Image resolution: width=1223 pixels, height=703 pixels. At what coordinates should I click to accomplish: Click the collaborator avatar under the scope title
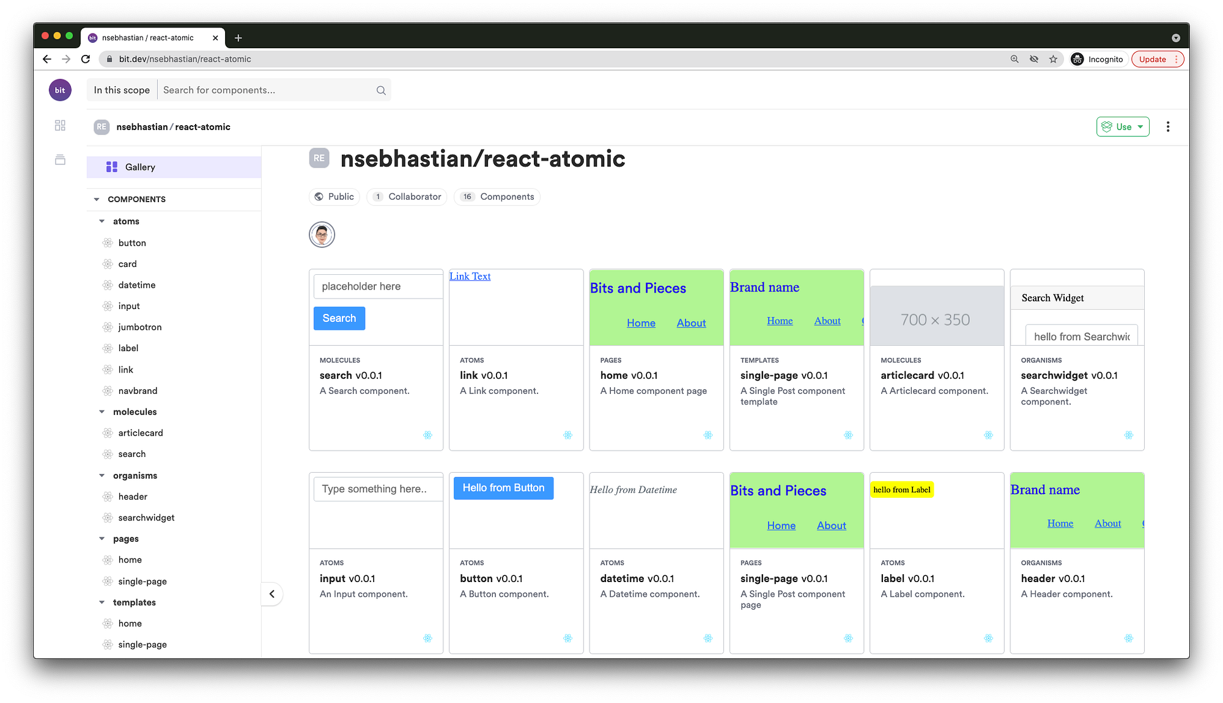pos(322,234)
